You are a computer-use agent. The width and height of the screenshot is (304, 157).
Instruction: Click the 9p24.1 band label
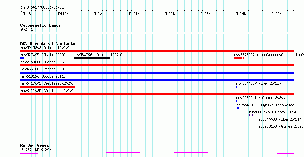point(27,30)
